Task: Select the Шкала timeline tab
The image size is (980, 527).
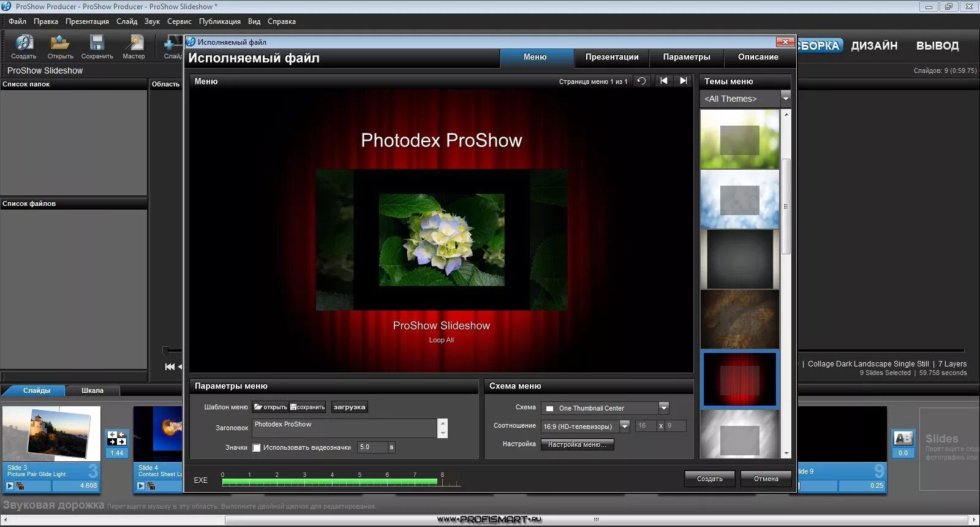Action: coord(92,390)
